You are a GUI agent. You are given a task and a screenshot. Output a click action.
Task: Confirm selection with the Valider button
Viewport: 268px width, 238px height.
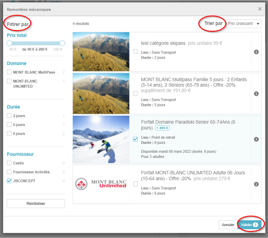[249, 225]
